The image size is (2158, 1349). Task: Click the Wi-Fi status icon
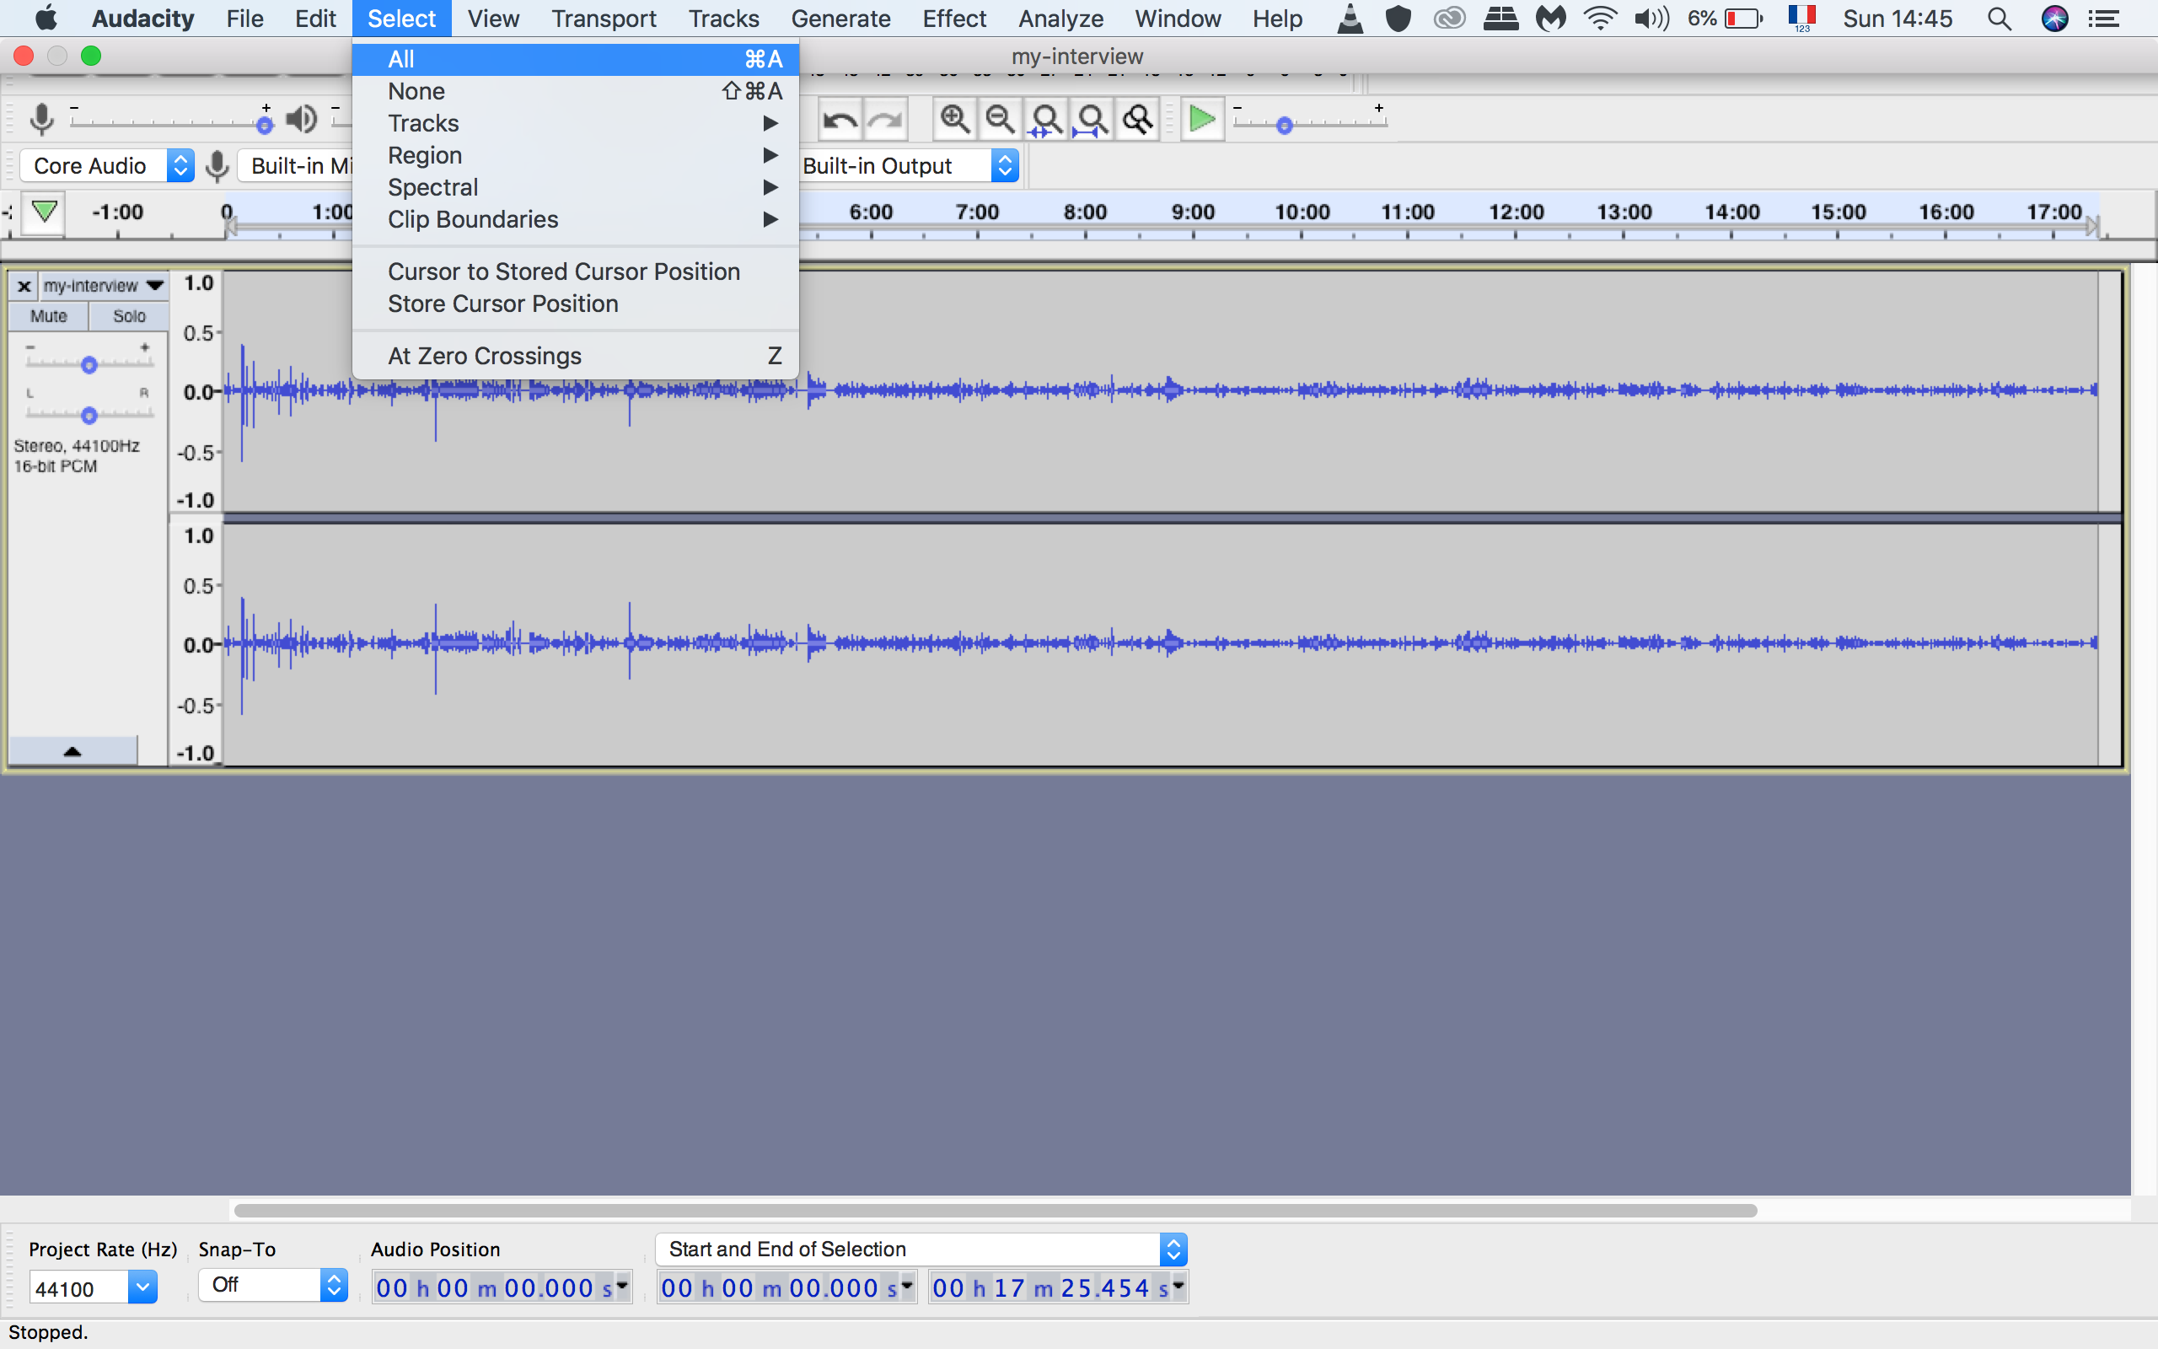point(1600,19)
